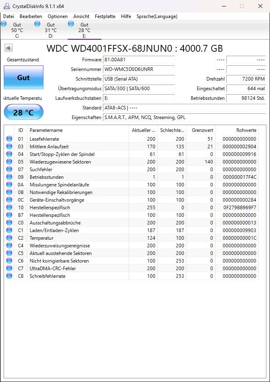Click status orb for ID 10 Herstellerspezifisch
Image resolution: width=270 pixels, height=382 pixels.
(x=9, y=207)
